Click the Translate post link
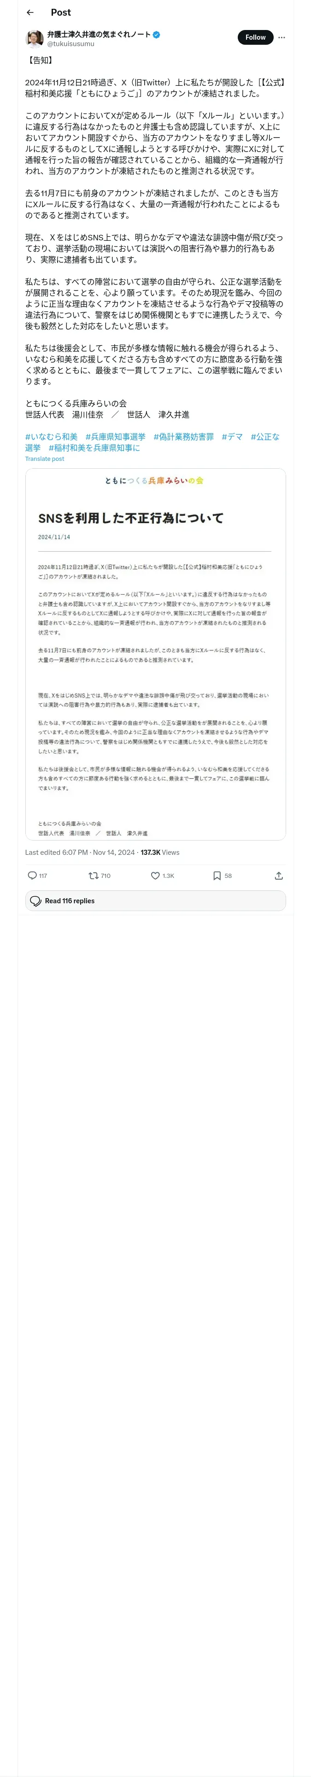Viewport: 311px width, 1777px height. 45,459
